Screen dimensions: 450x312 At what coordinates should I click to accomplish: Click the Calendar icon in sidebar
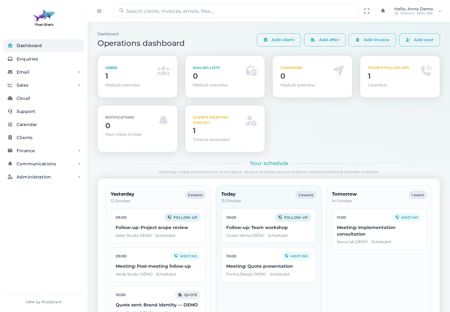click(10, 124)
